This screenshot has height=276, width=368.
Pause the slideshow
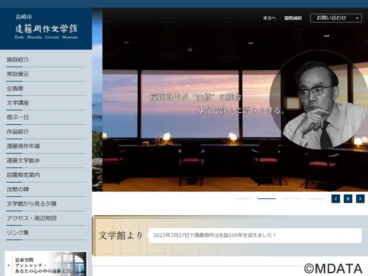348,199
